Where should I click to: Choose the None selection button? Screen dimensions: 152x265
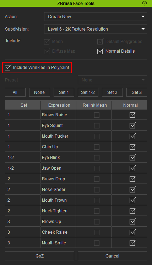pos(39,92)
